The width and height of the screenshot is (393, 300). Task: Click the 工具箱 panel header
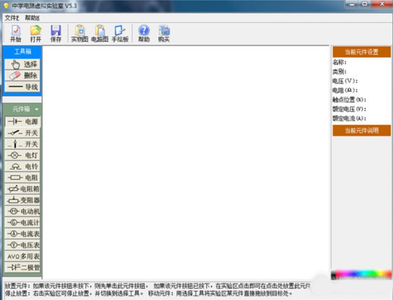click(x=22, y=52)
